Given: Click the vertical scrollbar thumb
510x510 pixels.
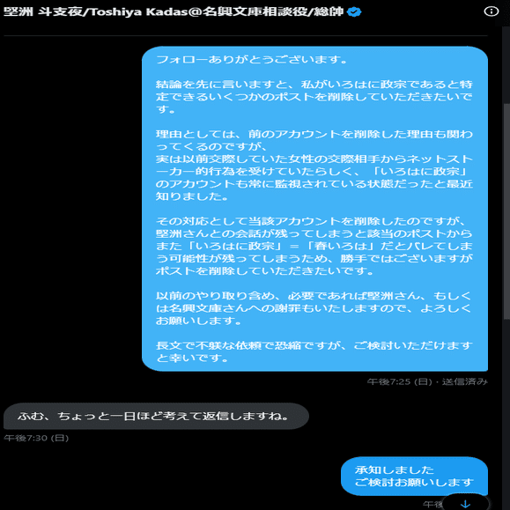Looking at the screenshot, I should pyautogui.click(x=506, y=211).
